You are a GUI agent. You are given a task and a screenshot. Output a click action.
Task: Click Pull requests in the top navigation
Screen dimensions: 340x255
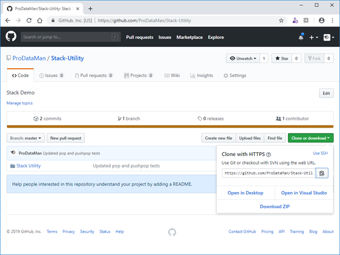[140, 37]
